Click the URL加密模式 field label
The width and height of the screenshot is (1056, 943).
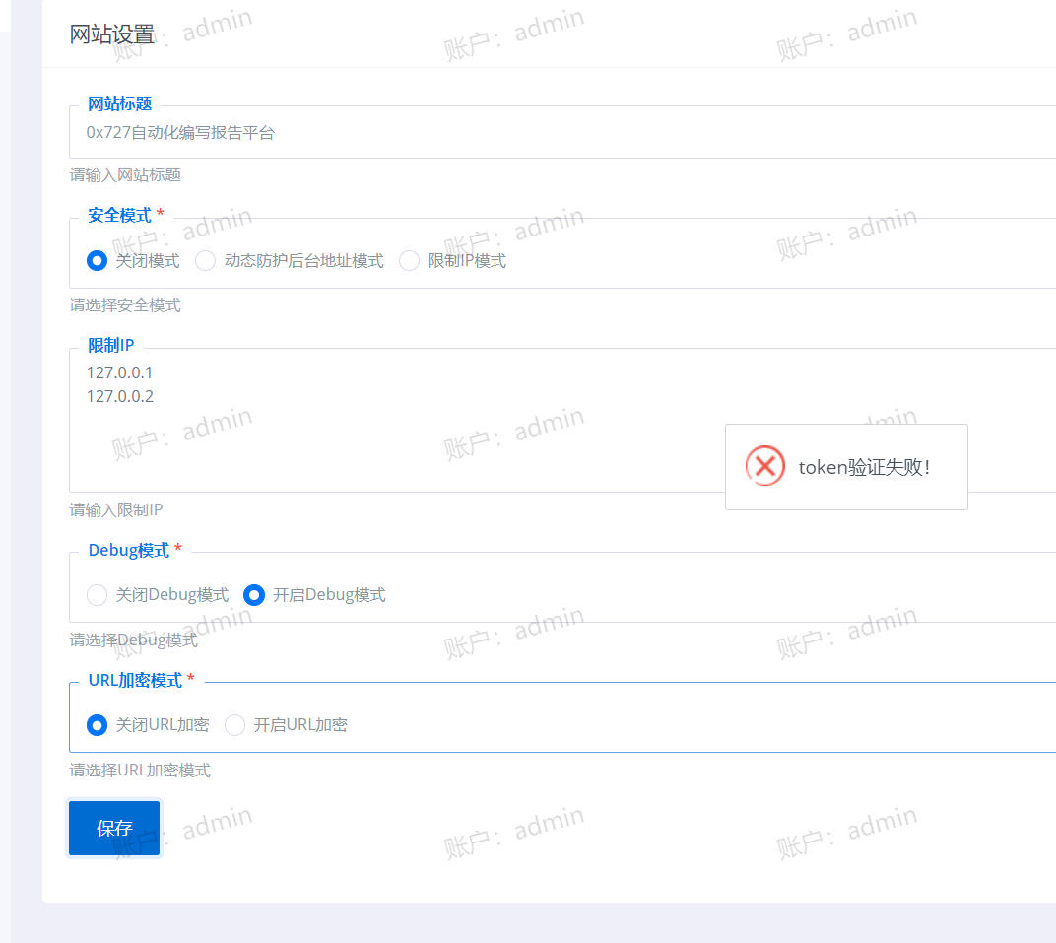135,679
